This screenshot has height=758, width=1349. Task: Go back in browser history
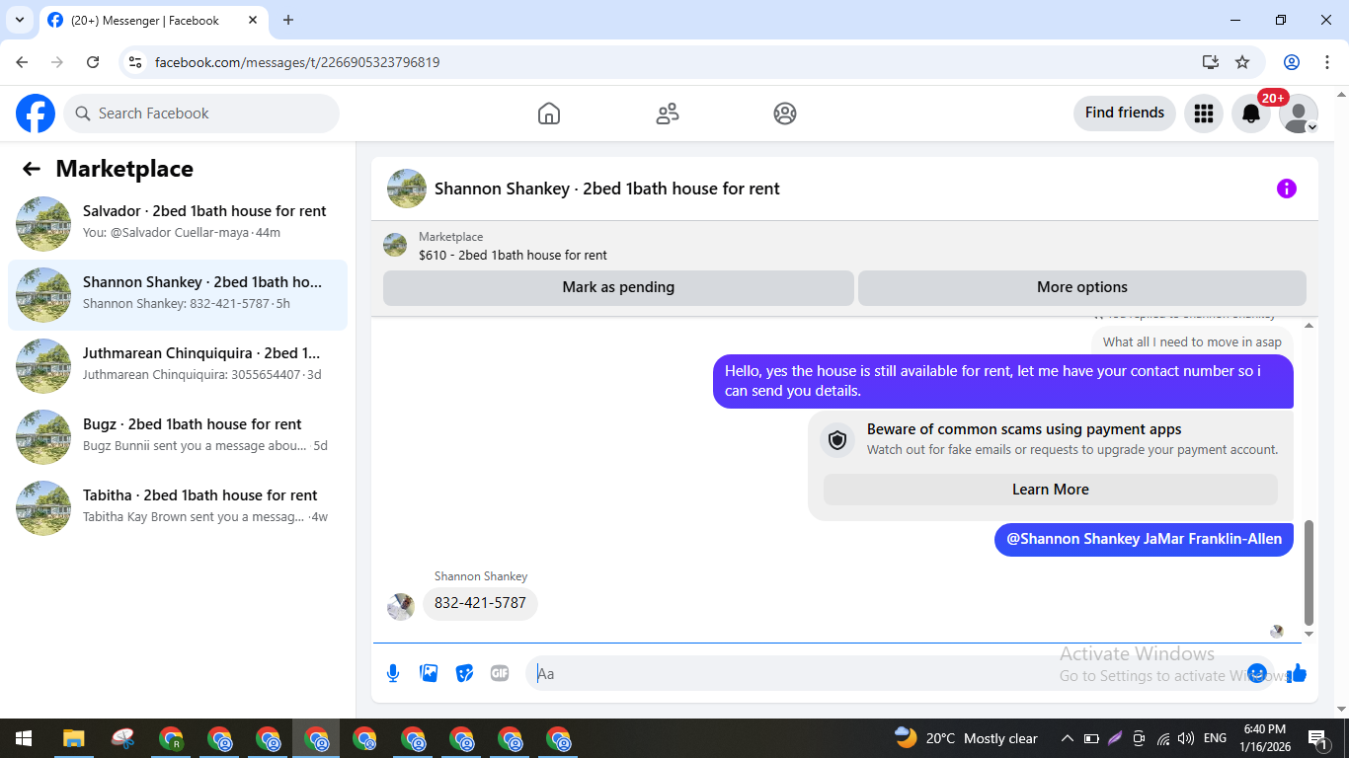22,62
